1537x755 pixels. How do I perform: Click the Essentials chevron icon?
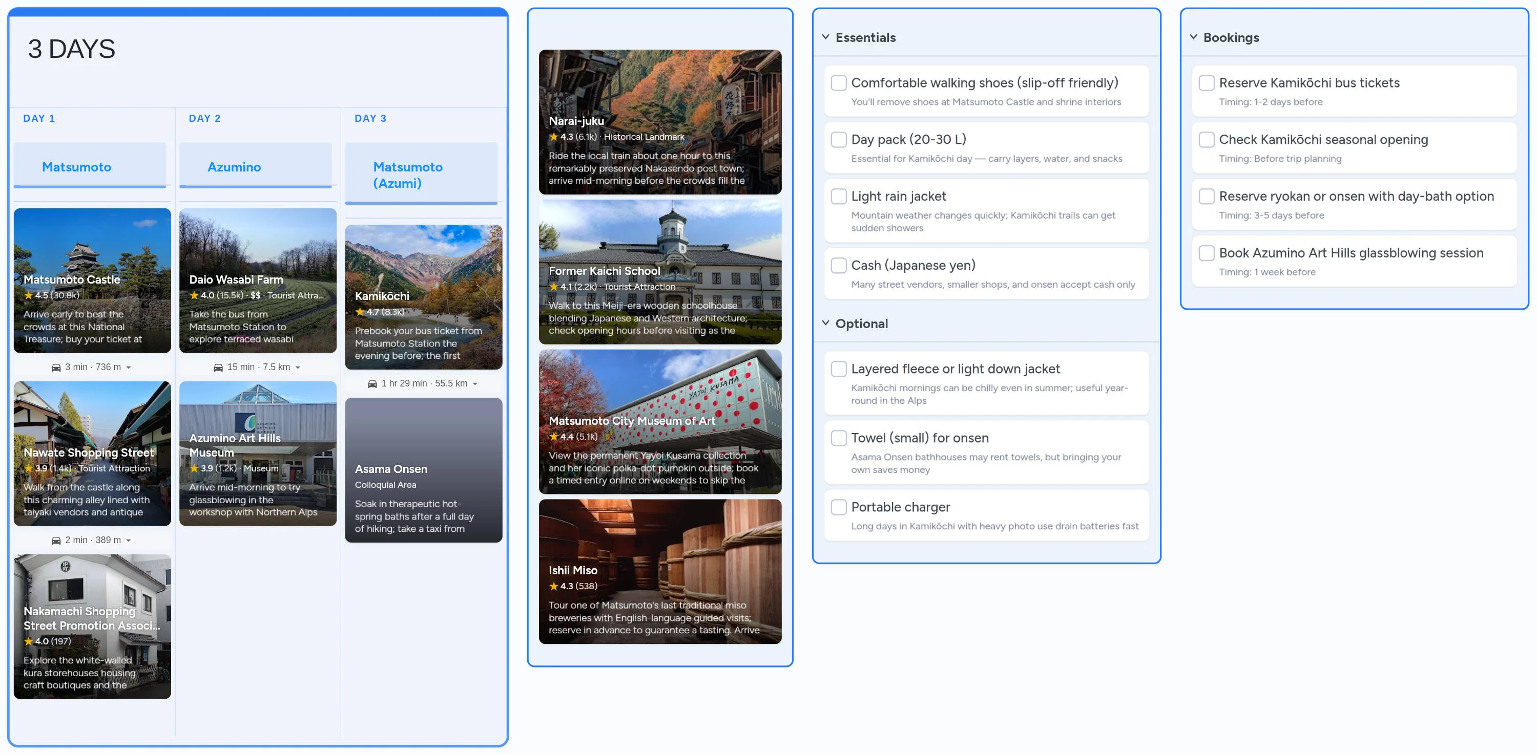(826, 37)
